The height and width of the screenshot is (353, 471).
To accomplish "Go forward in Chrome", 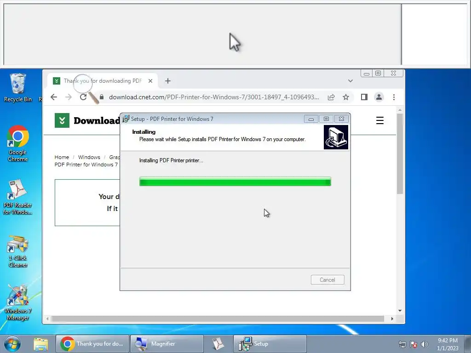I will pyautogui.click(x=69, y=97).
